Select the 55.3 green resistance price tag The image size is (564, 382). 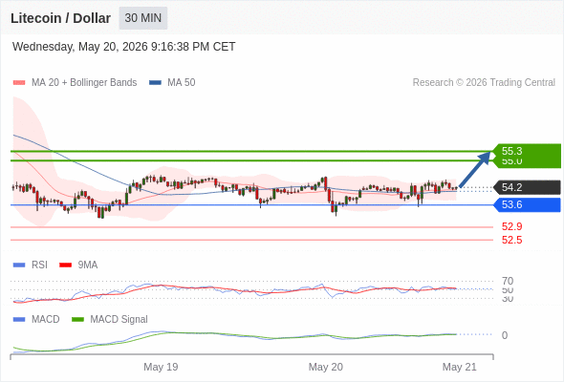pyautogui.click(x=527, y=151)
